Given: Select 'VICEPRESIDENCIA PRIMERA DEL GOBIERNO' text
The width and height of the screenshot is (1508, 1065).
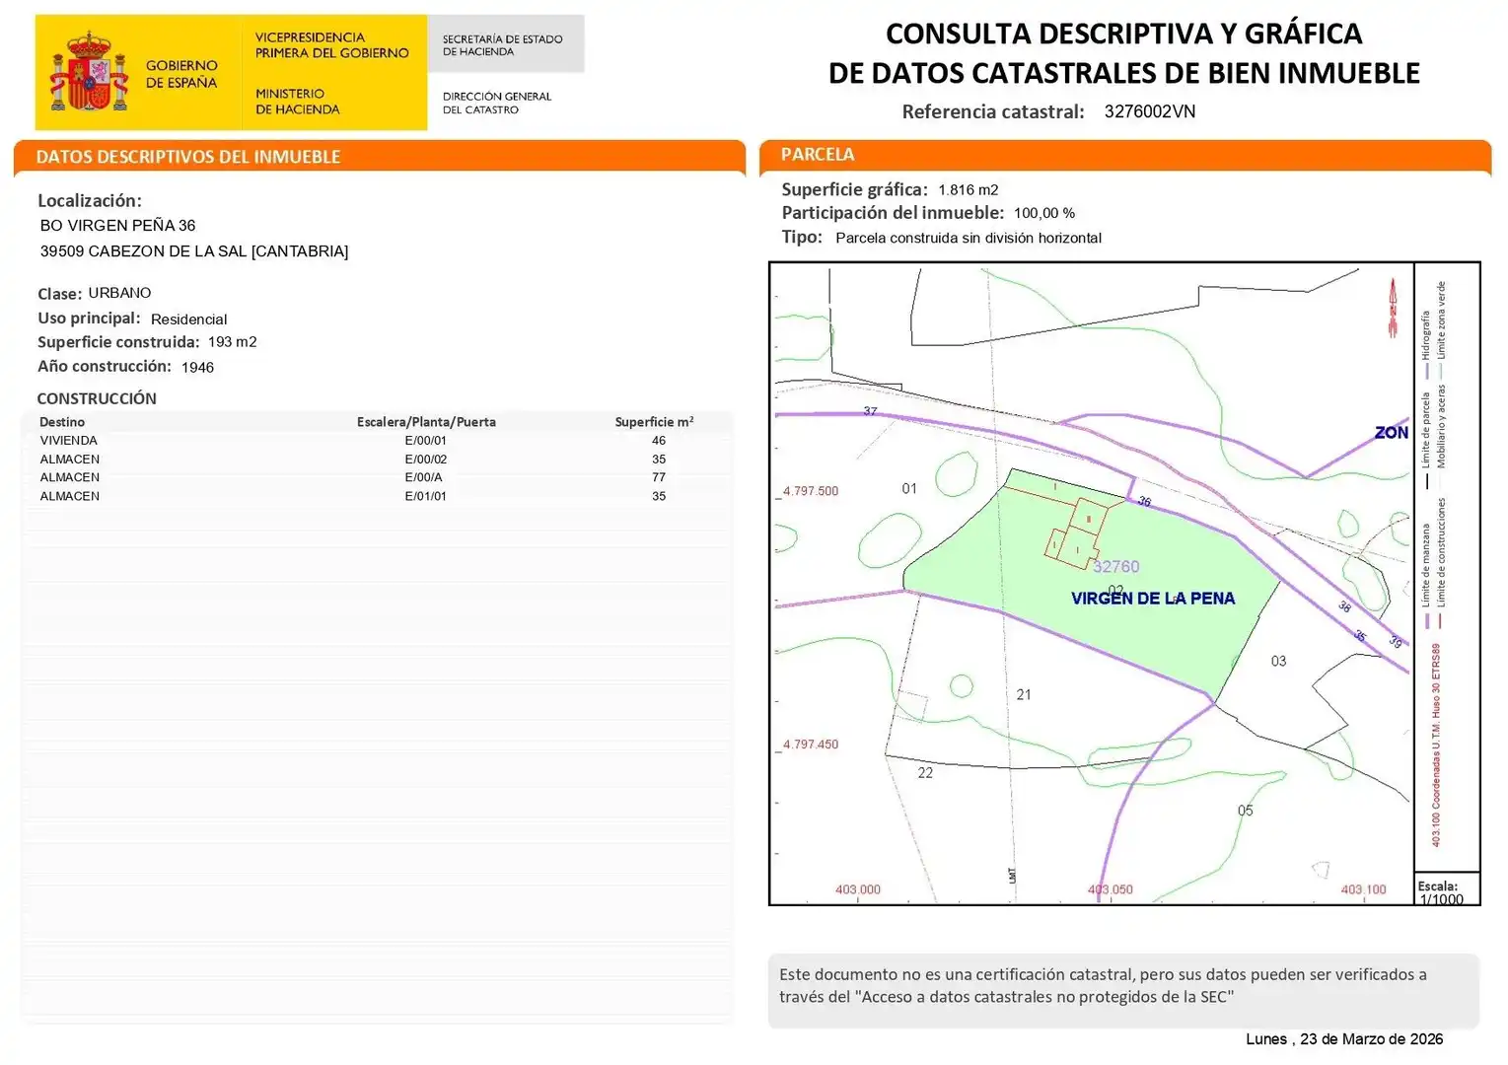Looking at the screenshot, I should point(331,45).
